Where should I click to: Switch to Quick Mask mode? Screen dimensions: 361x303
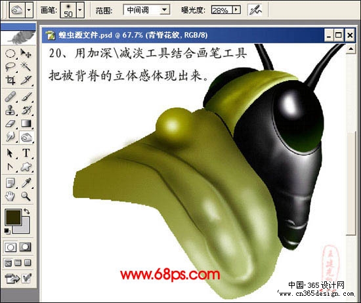25,247
